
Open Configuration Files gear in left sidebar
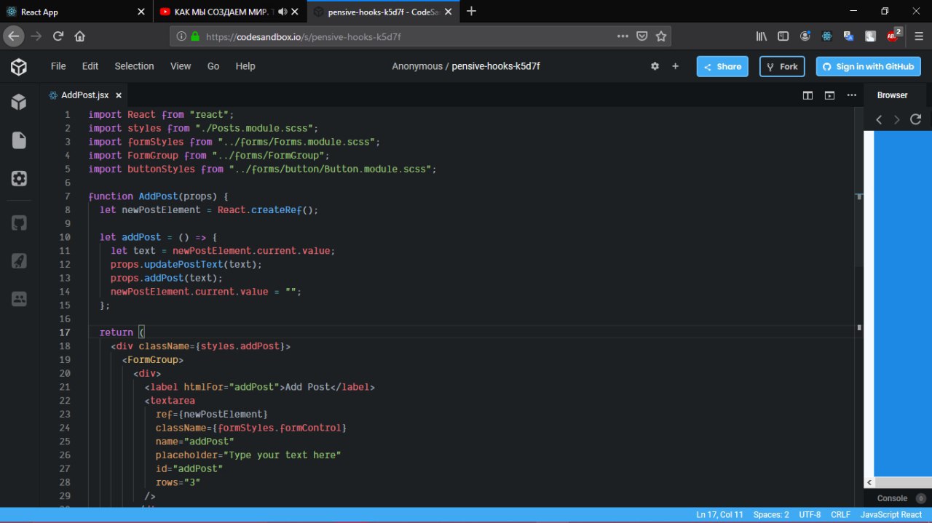point(19,178)
